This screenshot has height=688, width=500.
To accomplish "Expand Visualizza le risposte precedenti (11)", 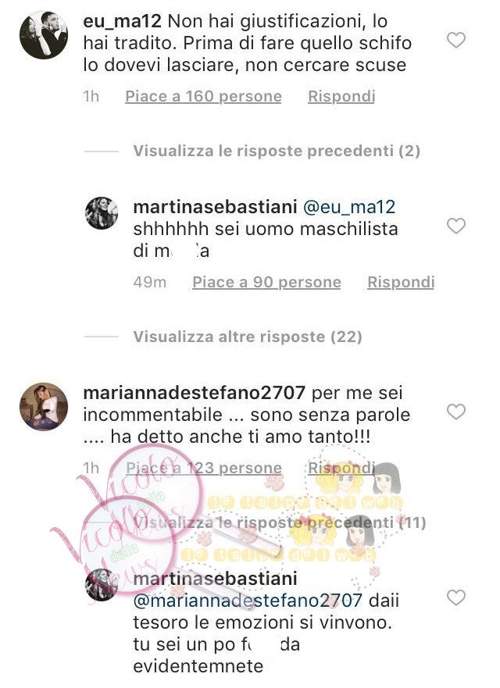I will click(x=279, y=522).
